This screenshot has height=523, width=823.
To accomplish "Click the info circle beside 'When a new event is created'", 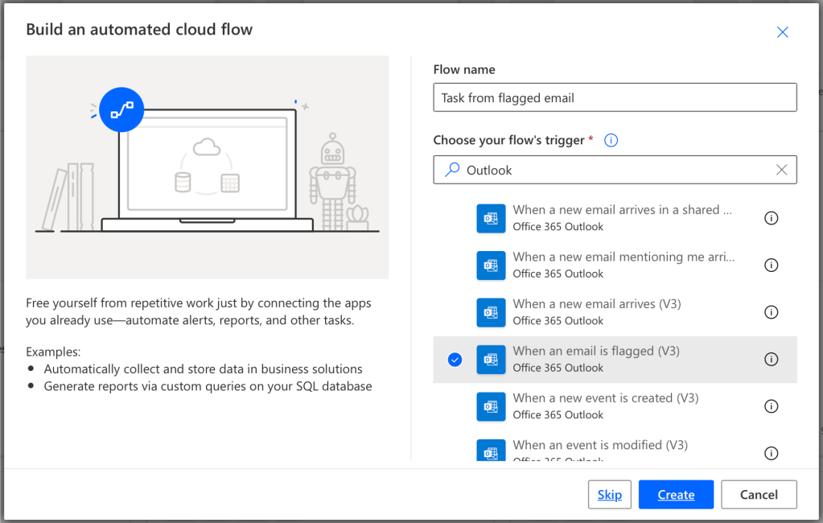I will tap(771, 406).
